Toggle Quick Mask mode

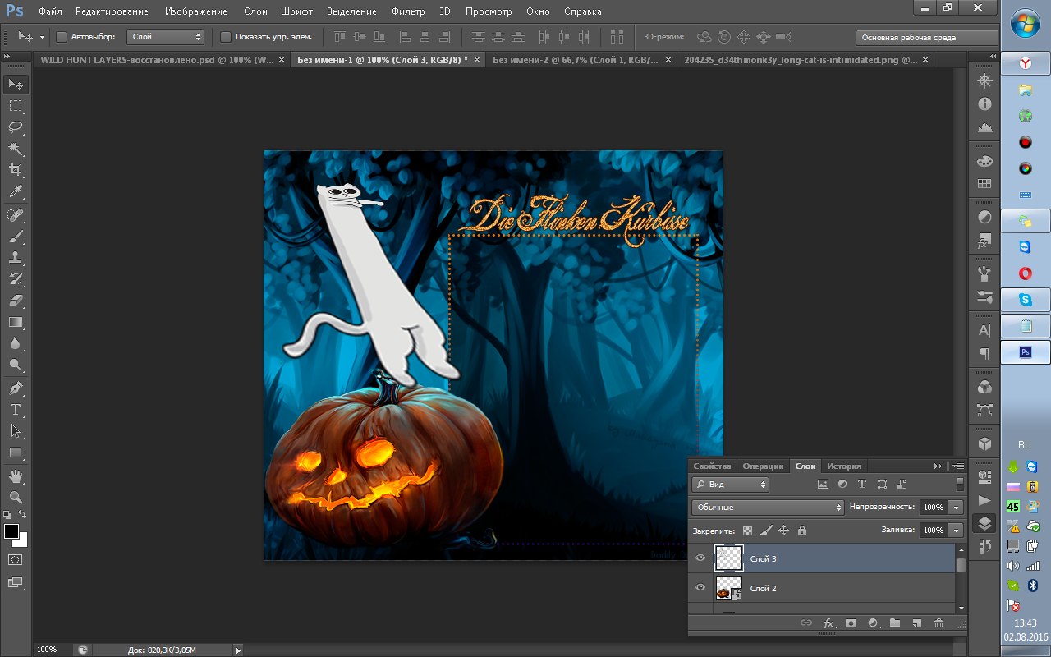tap(16, 559)
